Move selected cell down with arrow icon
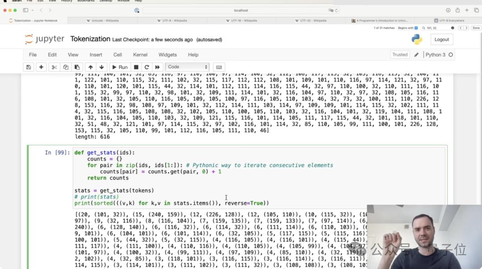The height and width of the screenshot is (269, 482). point(101,67)
